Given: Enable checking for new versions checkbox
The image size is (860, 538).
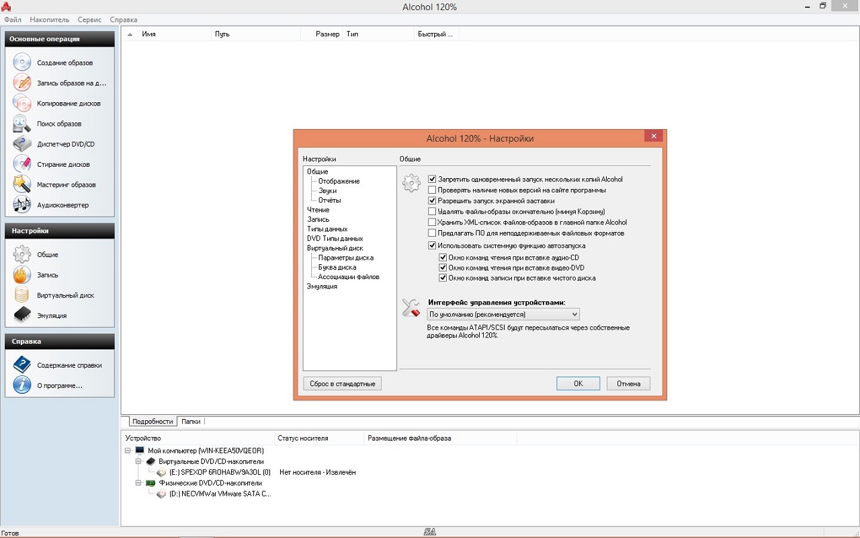Looking at the screenshot, I should [433, 190].
